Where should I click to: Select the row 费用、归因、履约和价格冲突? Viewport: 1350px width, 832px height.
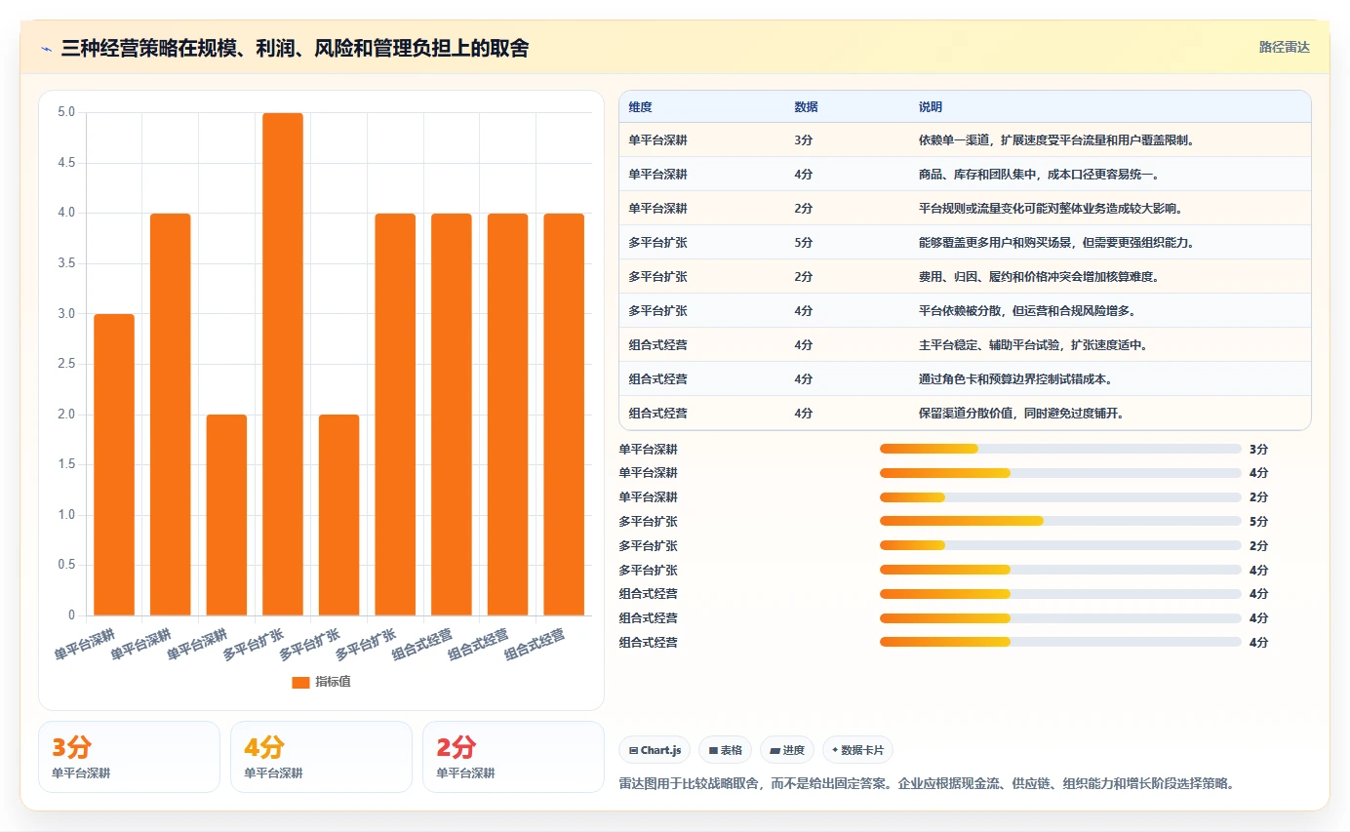coord(965,276)
